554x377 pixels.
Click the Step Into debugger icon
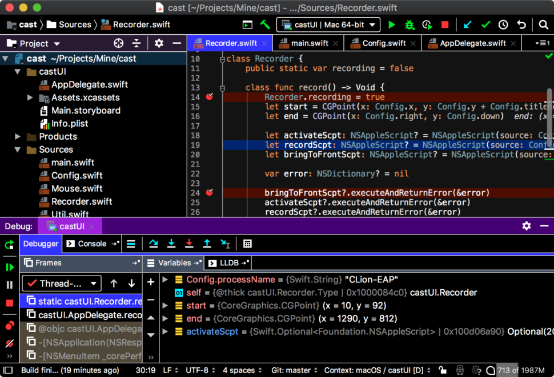171,244
